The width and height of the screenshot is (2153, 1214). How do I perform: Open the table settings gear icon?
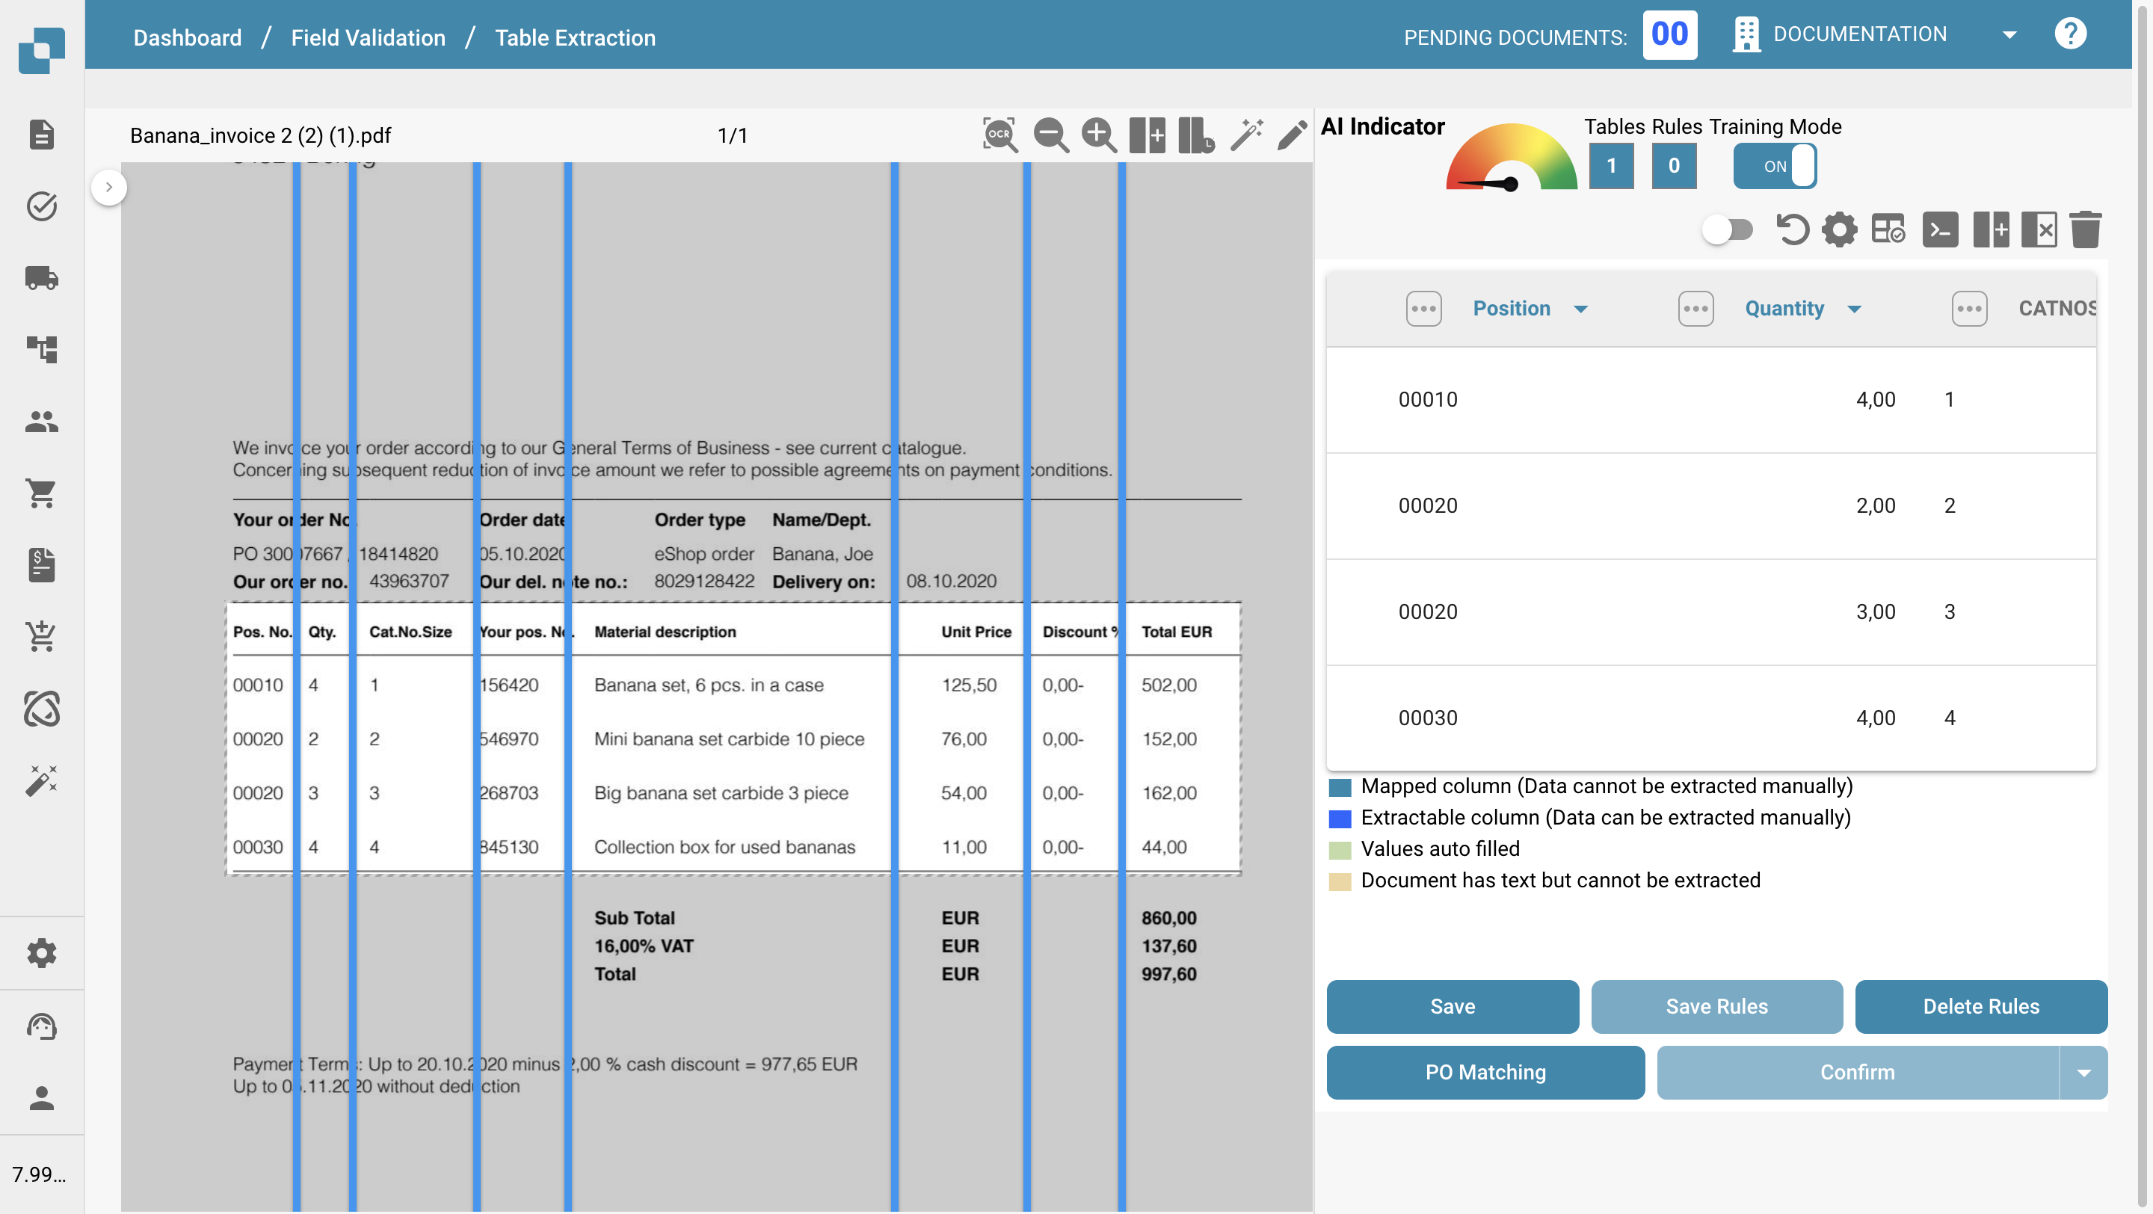click(1839, 229)
